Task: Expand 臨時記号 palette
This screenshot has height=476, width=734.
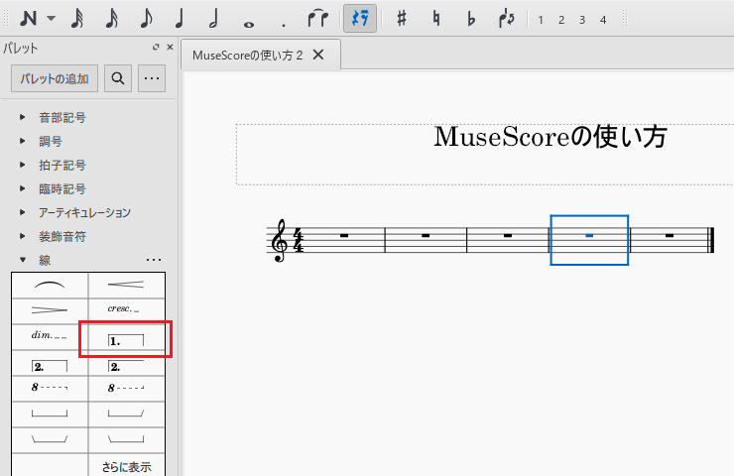Action: [x=23, y=188]
